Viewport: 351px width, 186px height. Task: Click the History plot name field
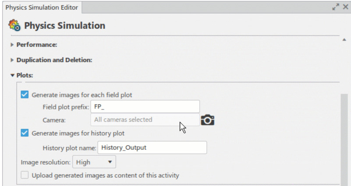tap(152, 147)
